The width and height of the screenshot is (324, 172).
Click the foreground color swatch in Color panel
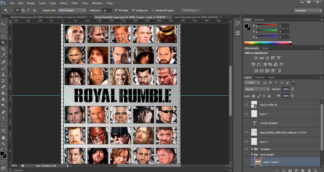coord(246,26)
